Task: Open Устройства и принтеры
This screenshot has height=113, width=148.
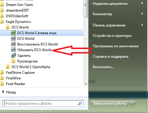Action: (x=112, y=36)
